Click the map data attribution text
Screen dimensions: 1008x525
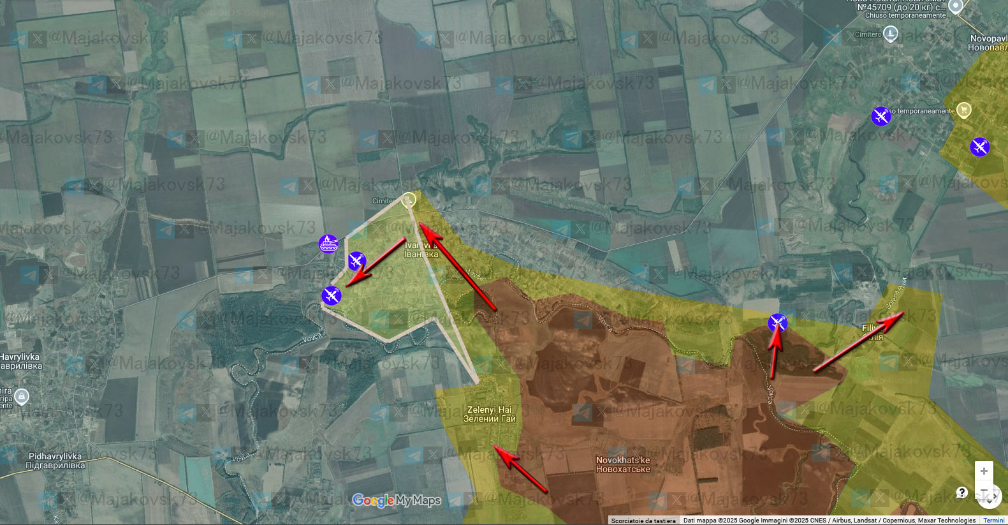[x=829, y=521]
